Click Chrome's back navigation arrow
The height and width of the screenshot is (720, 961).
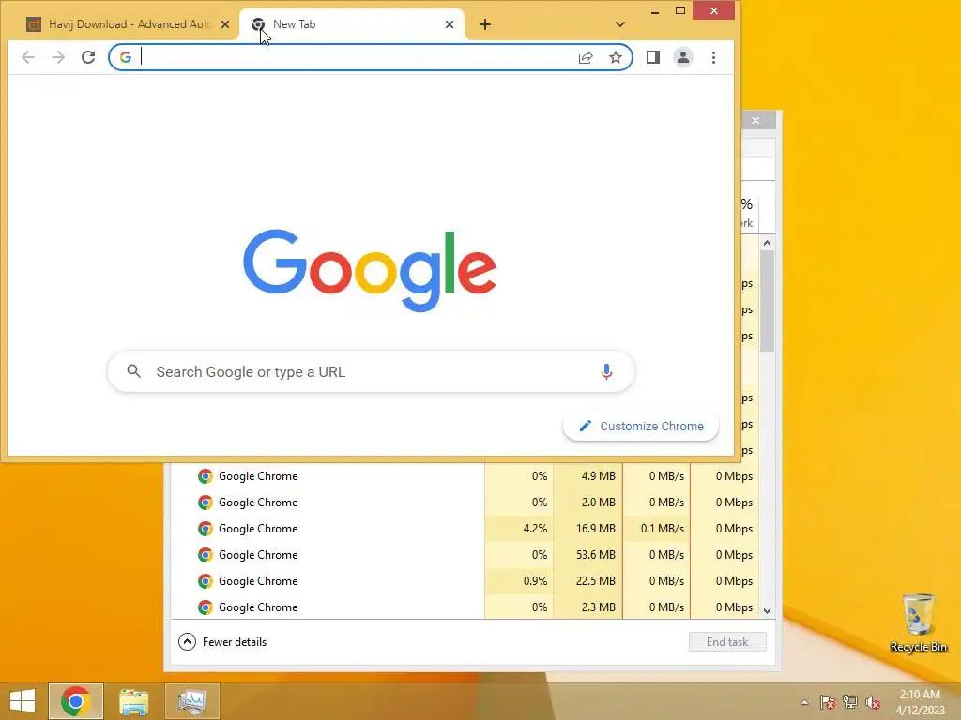(x=27, y=57)
